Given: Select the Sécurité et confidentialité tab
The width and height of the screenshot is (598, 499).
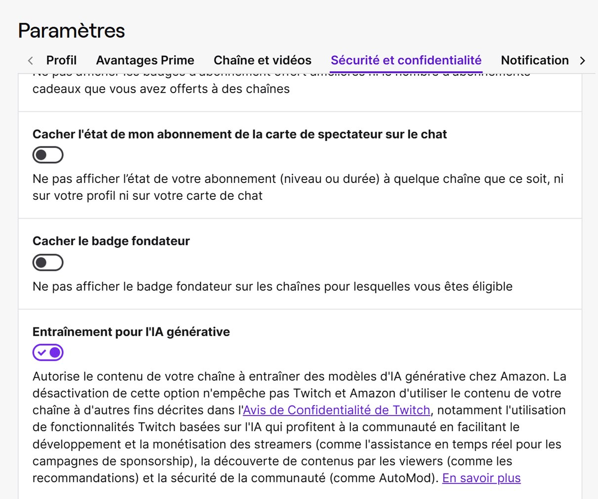Looking at the screenshot, I should point(406,60).
